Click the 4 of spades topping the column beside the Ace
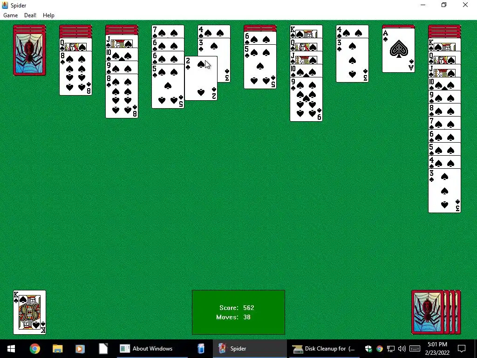The height and width of the screenshot is (358, 477). 352,31
